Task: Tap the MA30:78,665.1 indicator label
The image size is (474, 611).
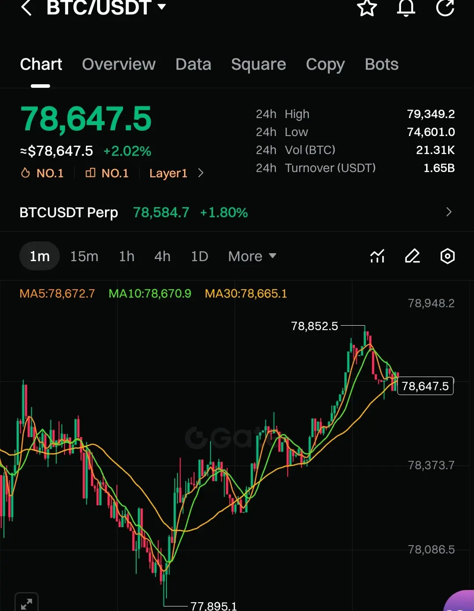Action: tap(246, 294)
